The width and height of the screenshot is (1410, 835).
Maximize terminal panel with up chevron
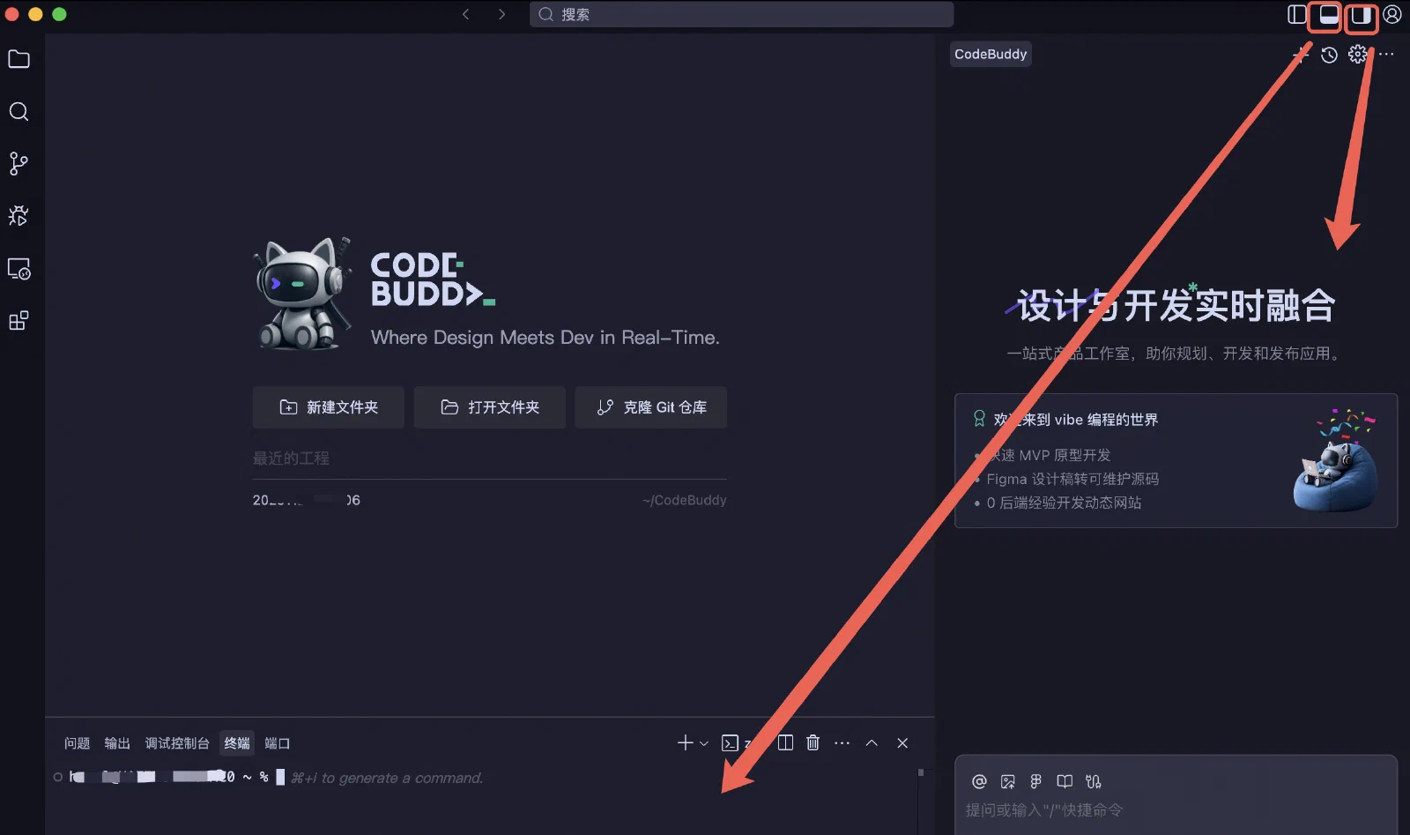[872, 742]
